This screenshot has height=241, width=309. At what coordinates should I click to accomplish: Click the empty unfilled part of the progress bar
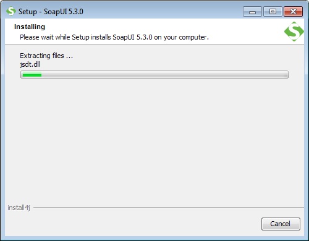(164, 75)
